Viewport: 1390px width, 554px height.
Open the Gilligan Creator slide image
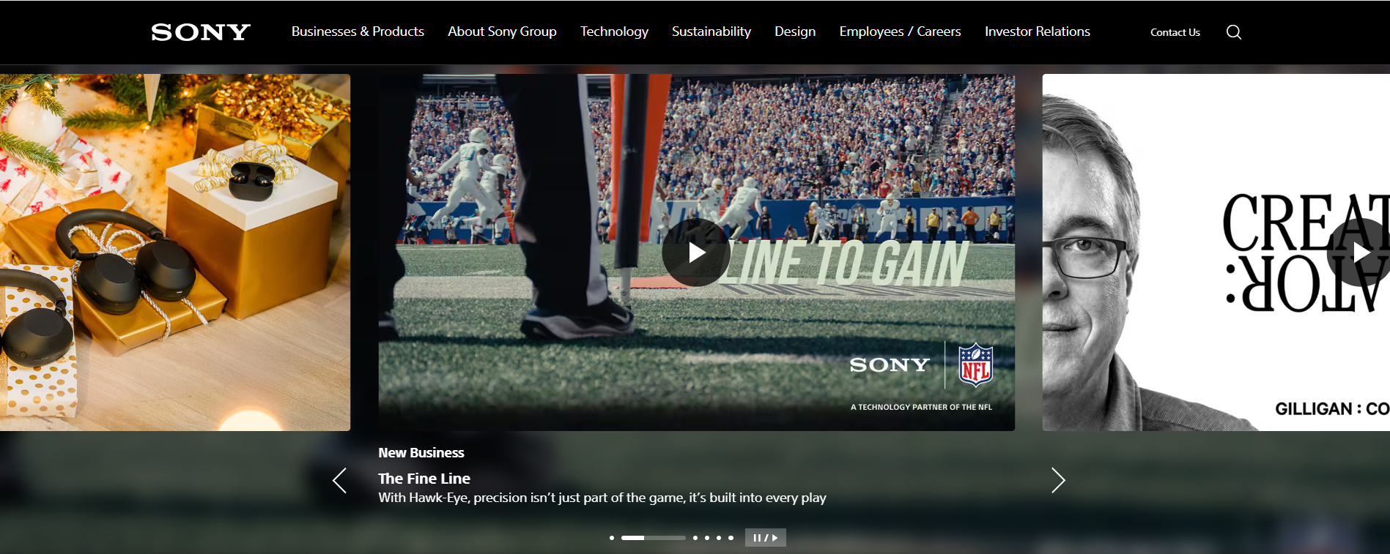coord(1216,252)
